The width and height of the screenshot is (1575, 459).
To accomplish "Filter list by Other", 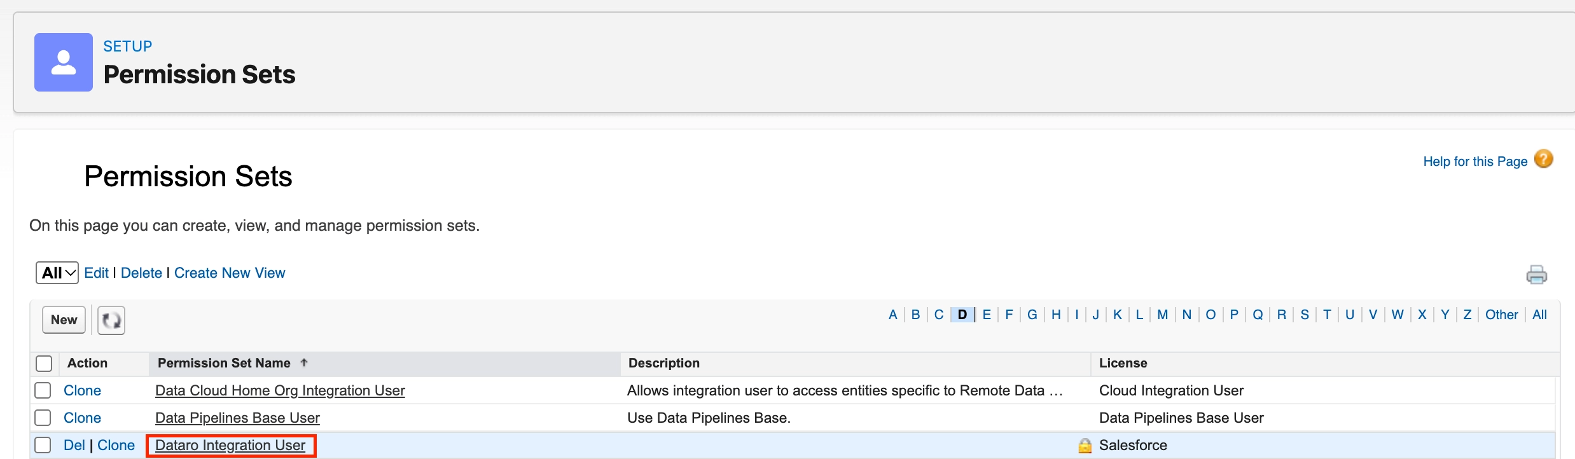I will pos(1501,315).
